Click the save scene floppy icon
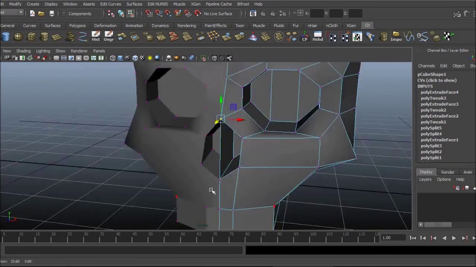Image resolution: width=476 pixels, height=267 pixels. (x=52, y=14)
